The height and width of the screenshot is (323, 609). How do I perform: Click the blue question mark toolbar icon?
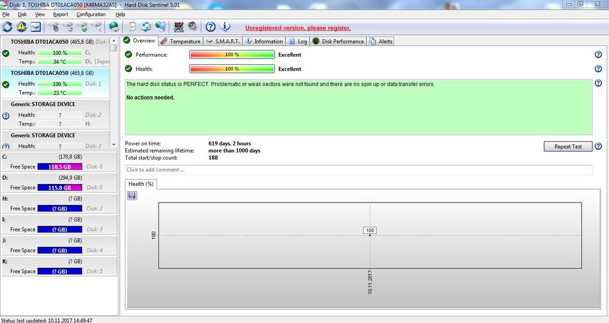point(211,27)
